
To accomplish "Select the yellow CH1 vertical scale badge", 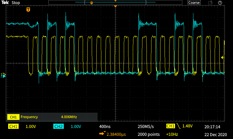I will coord(13,127).
